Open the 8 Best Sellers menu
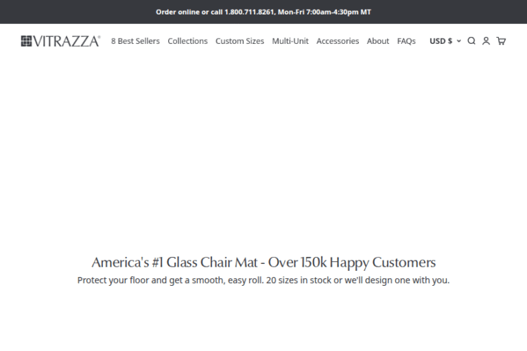 (135, 41)
